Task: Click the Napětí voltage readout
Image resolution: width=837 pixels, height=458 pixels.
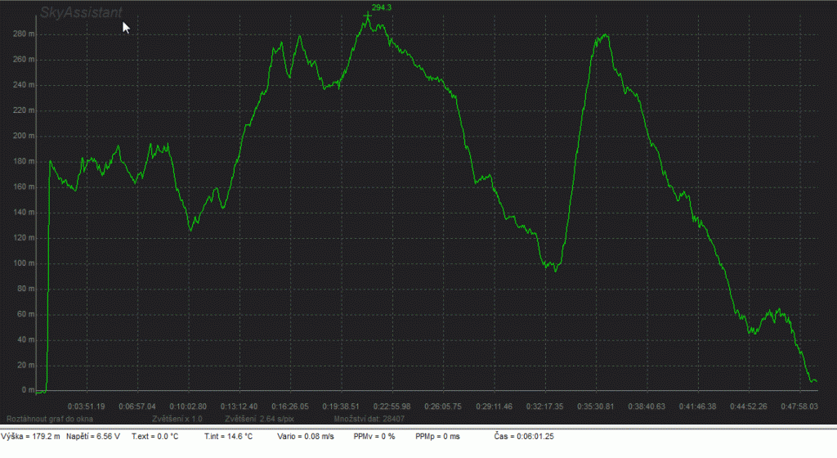Action: [x=92, y=437]
